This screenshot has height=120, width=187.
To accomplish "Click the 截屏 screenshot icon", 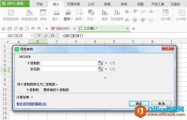I will [x=80, y=12].
